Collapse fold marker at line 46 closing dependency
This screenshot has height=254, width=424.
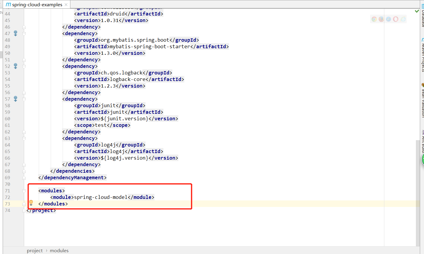[x=24, y=27]
